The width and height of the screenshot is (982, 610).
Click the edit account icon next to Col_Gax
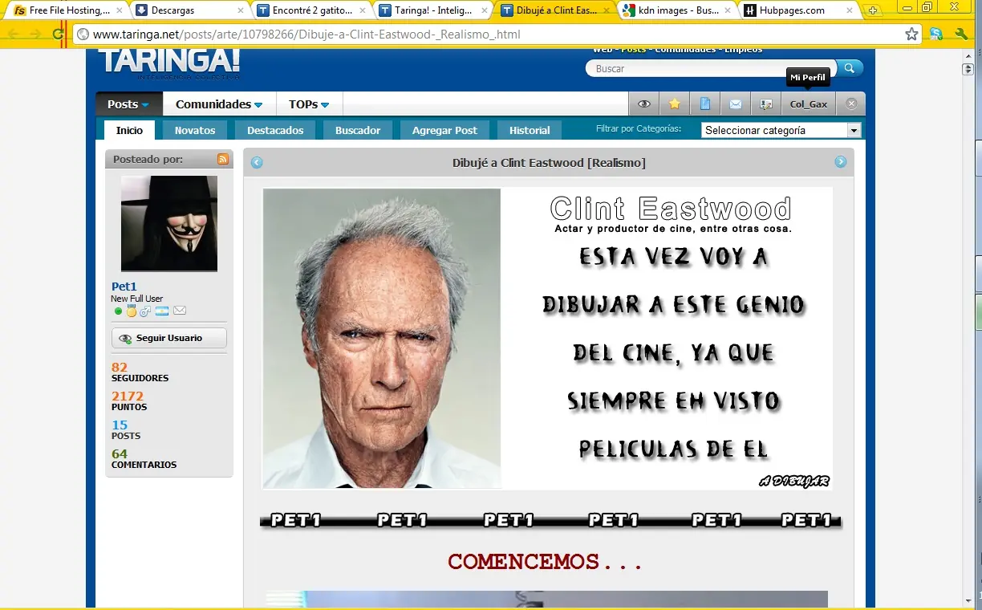pyautogui.click(x=766, y=104)
